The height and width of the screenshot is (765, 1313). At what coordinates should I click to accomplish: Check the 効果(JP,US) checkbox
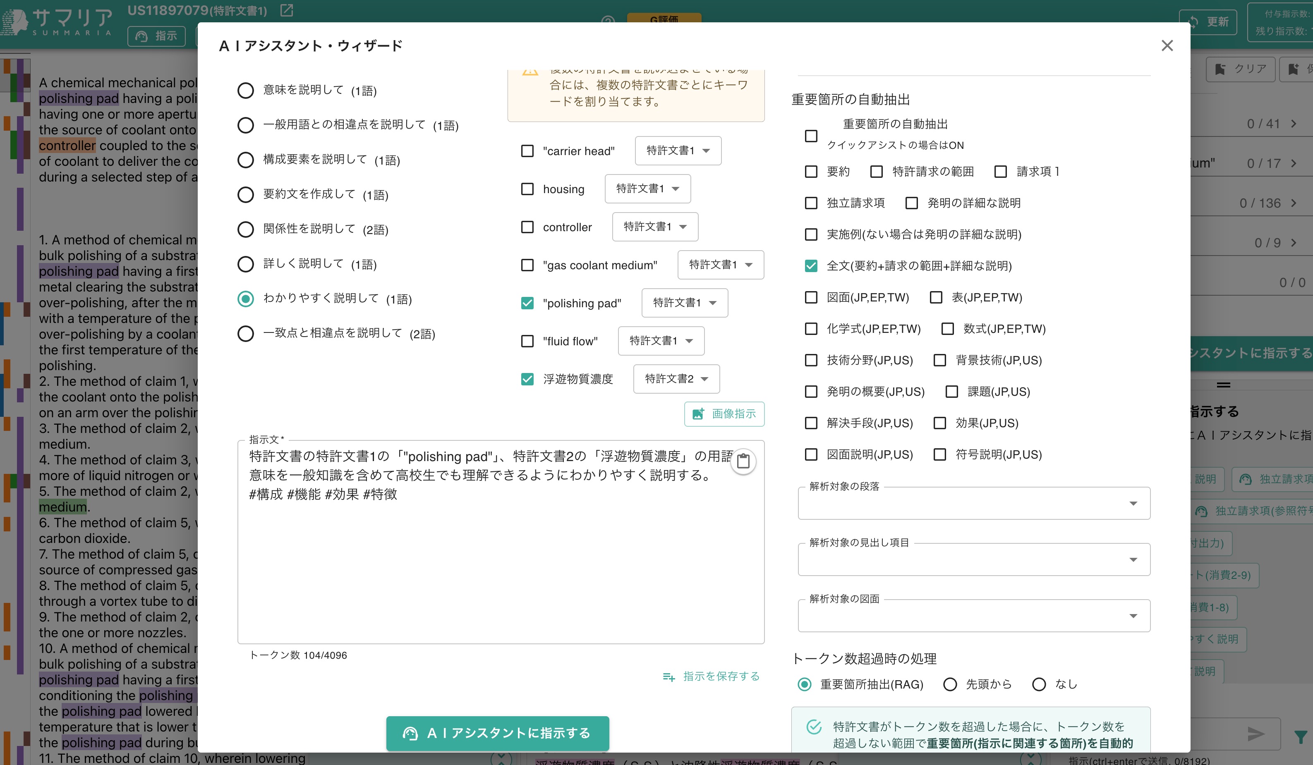click(940, 423)
